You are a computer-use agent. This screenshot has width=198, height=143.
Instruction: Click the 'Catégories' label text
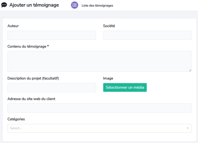[16, 119]
